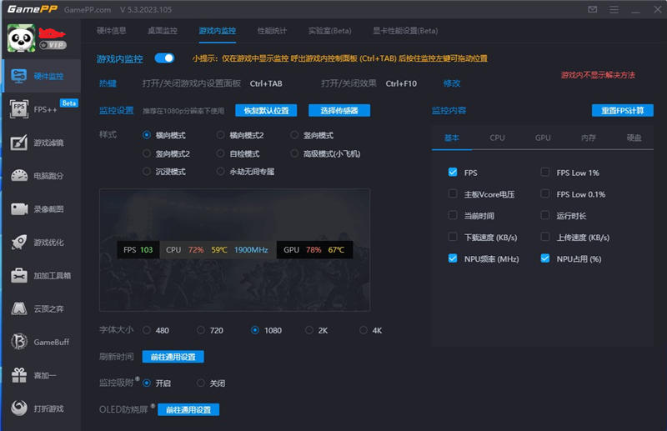Click the mail envelope icon in title bar

pos(592,10)
